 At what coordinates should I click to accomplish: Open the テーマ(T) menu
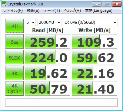tap(52, 11)
